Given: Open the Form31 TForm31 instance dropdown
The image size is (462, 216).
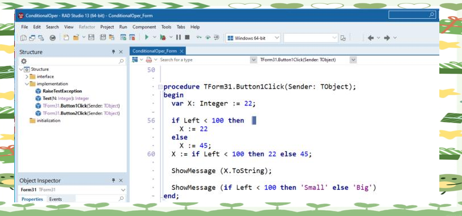Looking at the screenshot, I should [x=123, y=190].
